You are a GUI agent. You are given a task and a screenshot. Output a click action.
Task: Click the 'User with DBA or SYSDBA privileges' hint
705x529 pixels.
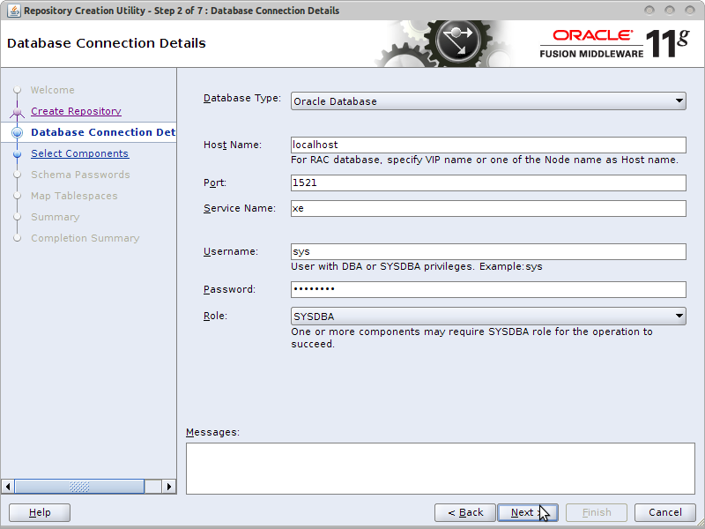click(x=416, y=266)
